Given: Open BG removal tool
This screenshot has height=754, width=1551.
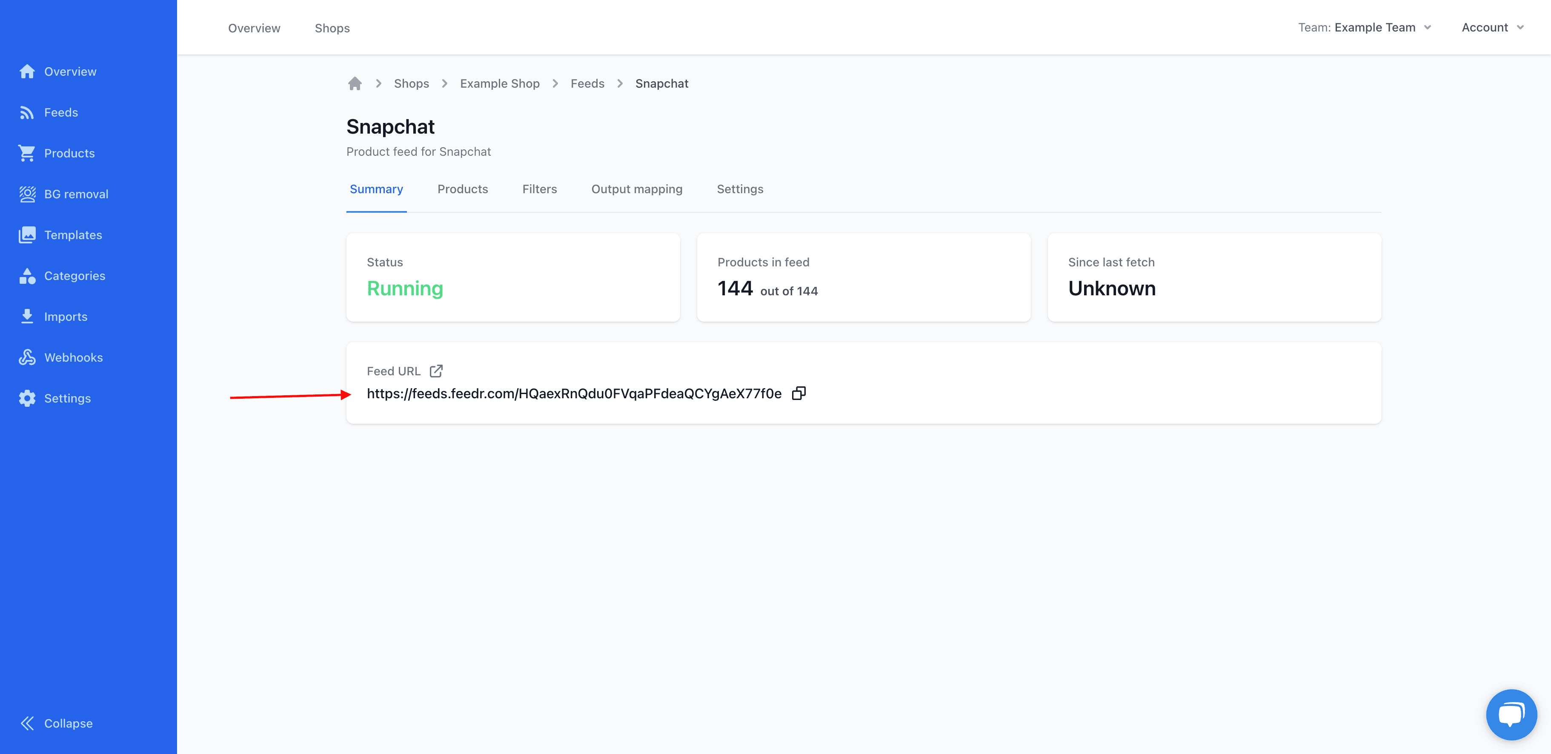Looking at the screenshot, I should (x=27, y=194).
